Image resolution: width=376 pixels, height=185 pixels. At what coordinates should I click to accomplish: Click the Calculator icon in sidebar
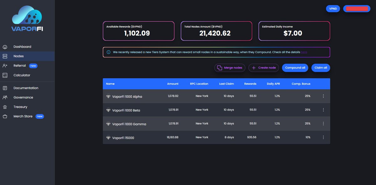[x=5, y=75]
